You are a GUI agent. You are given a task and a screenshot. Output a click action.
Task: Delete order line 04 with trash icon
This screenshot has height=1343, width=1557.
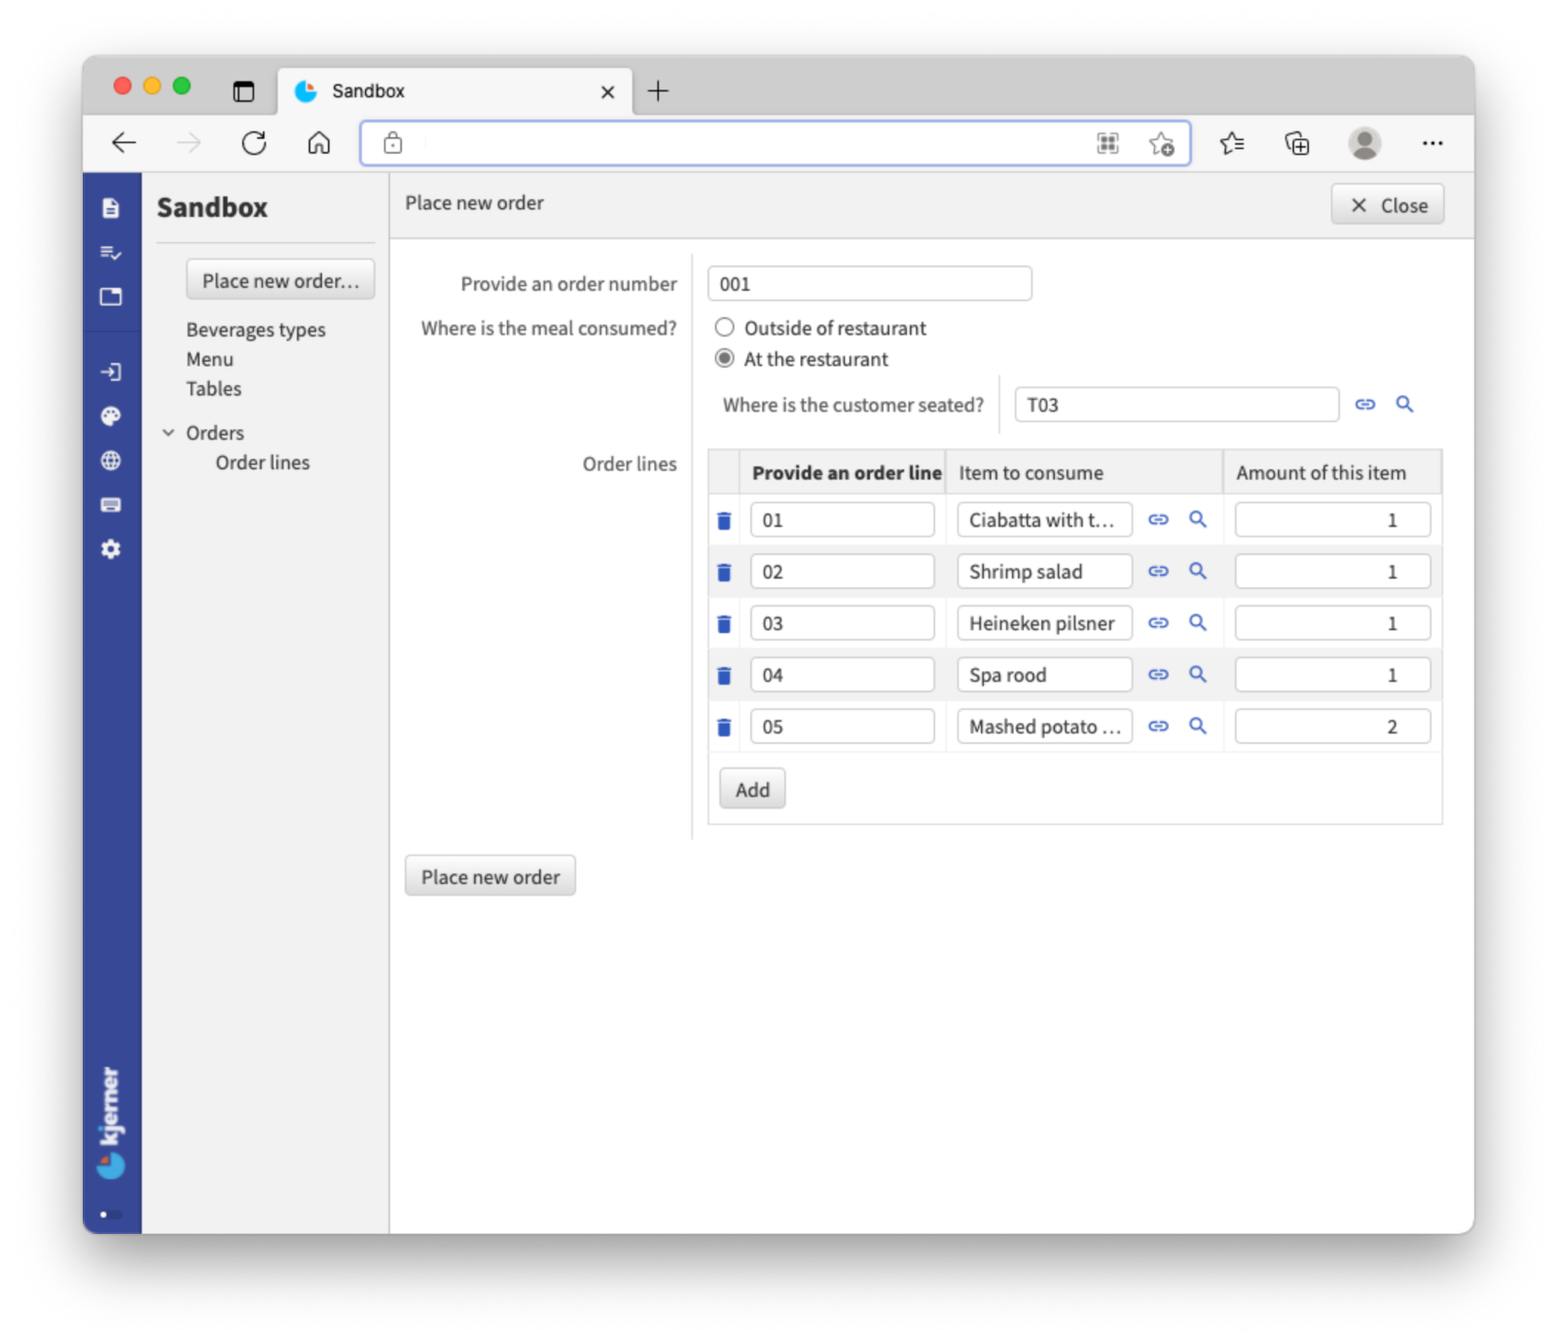724,675
